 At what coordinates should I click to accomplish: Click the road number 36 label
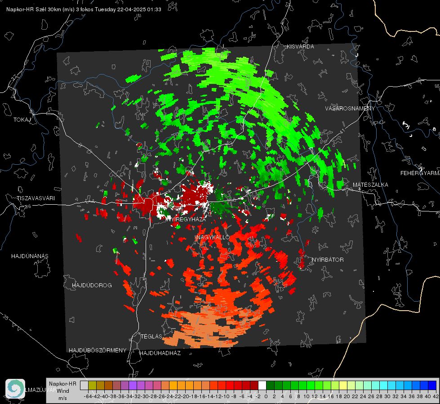pyautogui.click(x=28, y=206)
